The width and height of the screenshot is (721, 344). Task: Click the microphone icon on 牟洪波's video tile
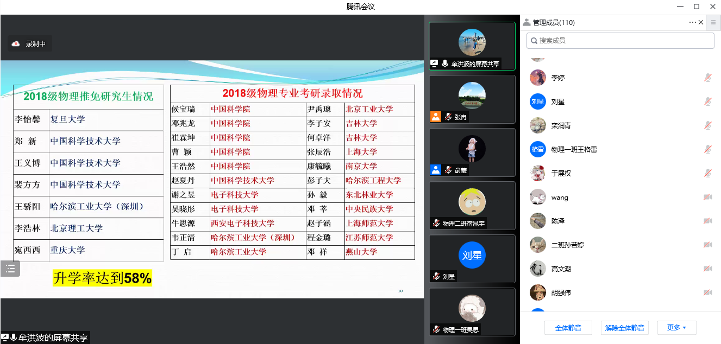coord(446,63)
